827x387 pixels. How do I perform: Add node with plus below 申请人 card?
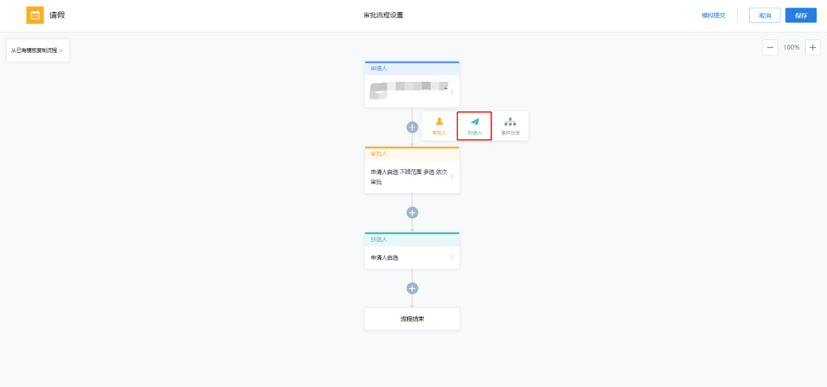(x=412, y=127)
